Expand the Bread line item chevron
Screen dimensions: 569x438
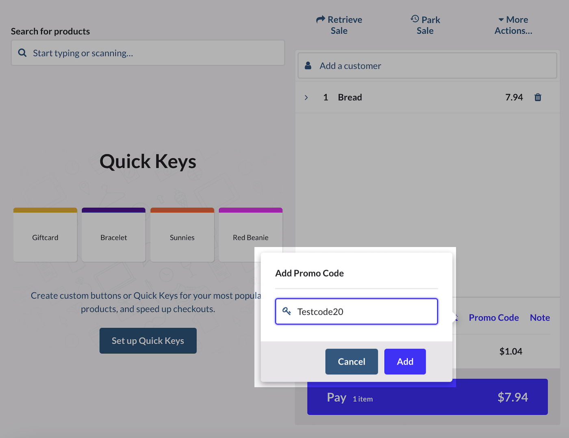point(306,98)
